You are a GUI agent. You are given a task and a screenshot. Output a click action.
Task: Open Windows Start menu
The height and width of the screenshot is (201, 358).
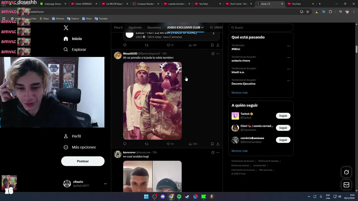click(146, 197)
